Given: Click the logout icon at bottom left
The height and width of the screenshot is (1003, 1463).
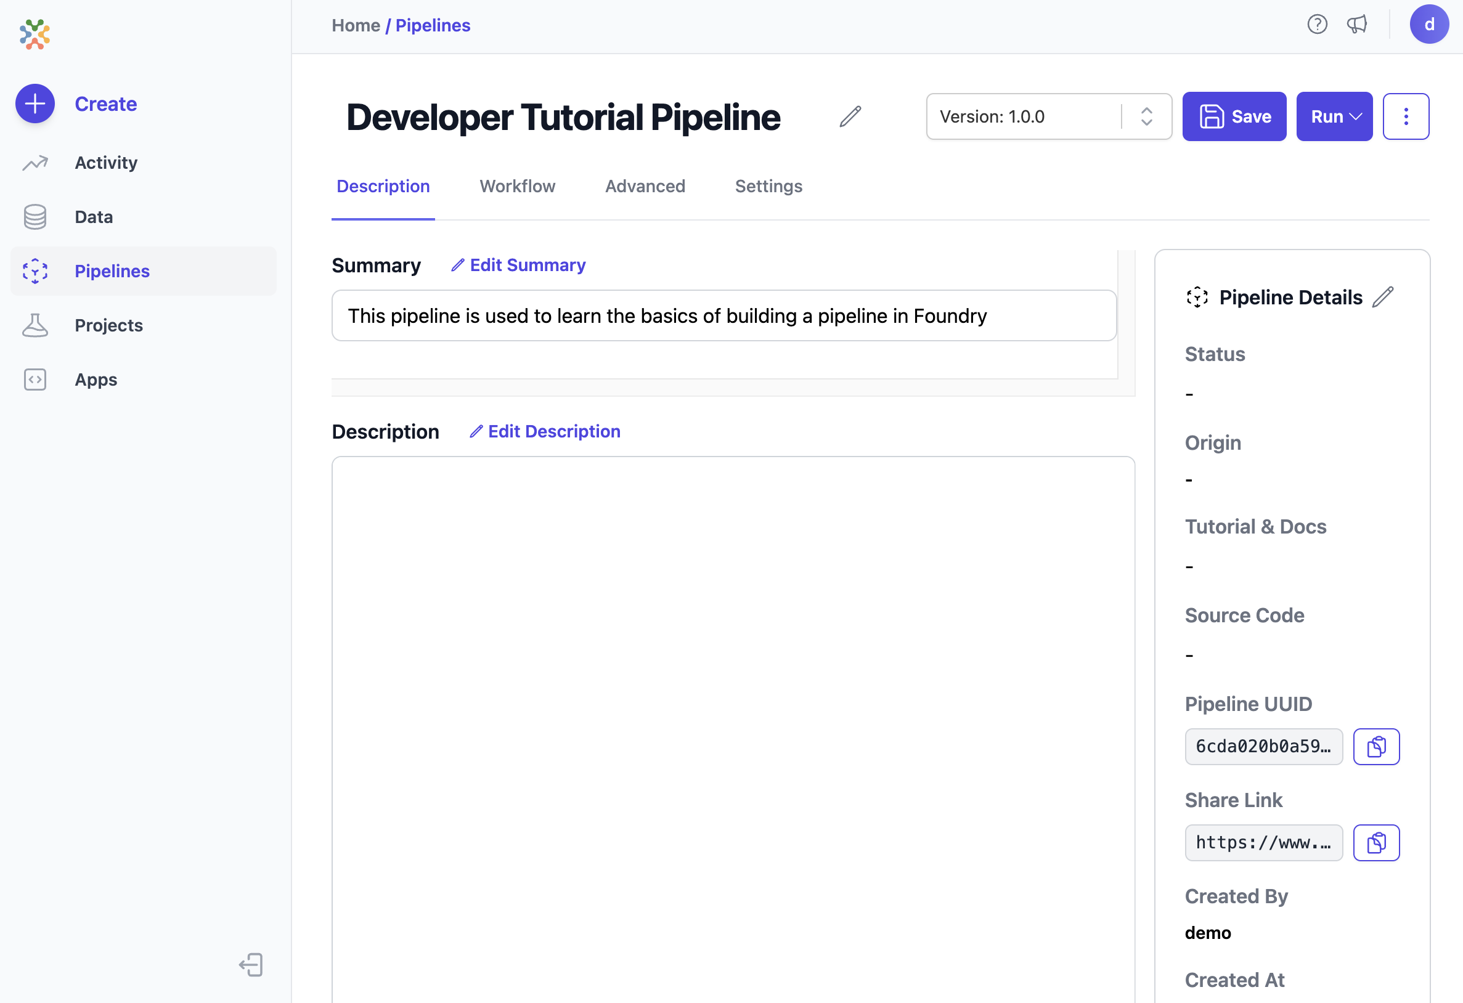Looking at the screenshot, I should pos(251,965).
